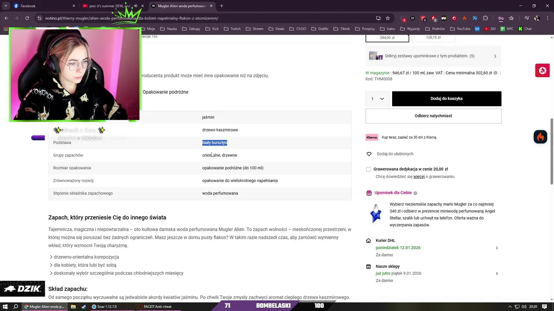
Task: Mute the YouTube tab audio icon
Action: (135, 6)
